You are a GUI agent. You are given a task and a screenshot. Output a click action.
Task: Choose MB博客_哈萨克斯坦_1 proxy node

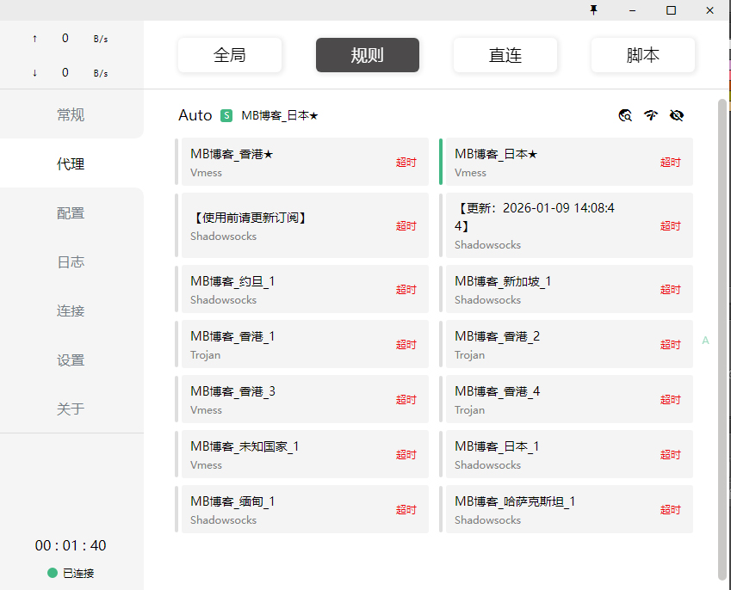pos(566,509)
